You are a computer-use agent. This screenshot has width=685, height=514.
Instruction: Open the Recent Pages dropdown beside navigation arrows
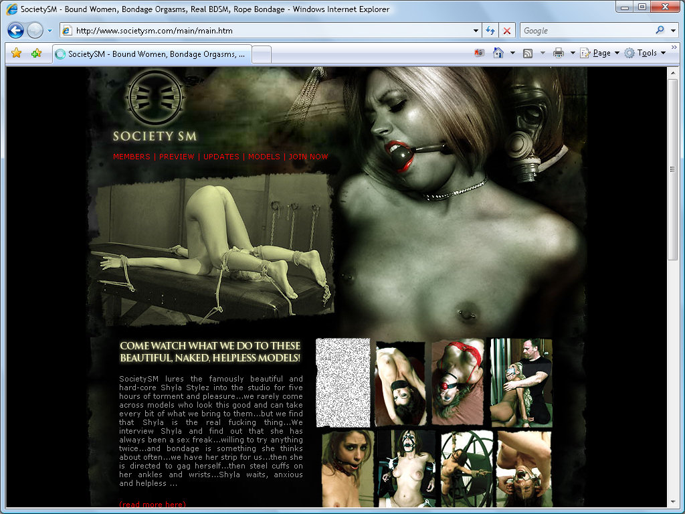[50, 31]
